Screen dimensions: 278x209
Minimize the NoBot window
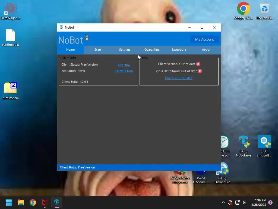(x=190, y=27)
